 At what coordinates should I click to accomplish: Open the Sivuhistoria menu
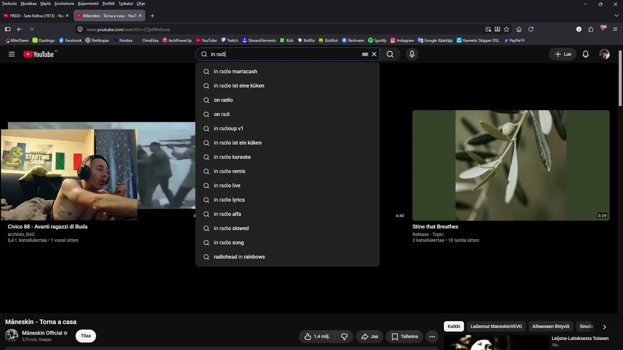(64, 3)
